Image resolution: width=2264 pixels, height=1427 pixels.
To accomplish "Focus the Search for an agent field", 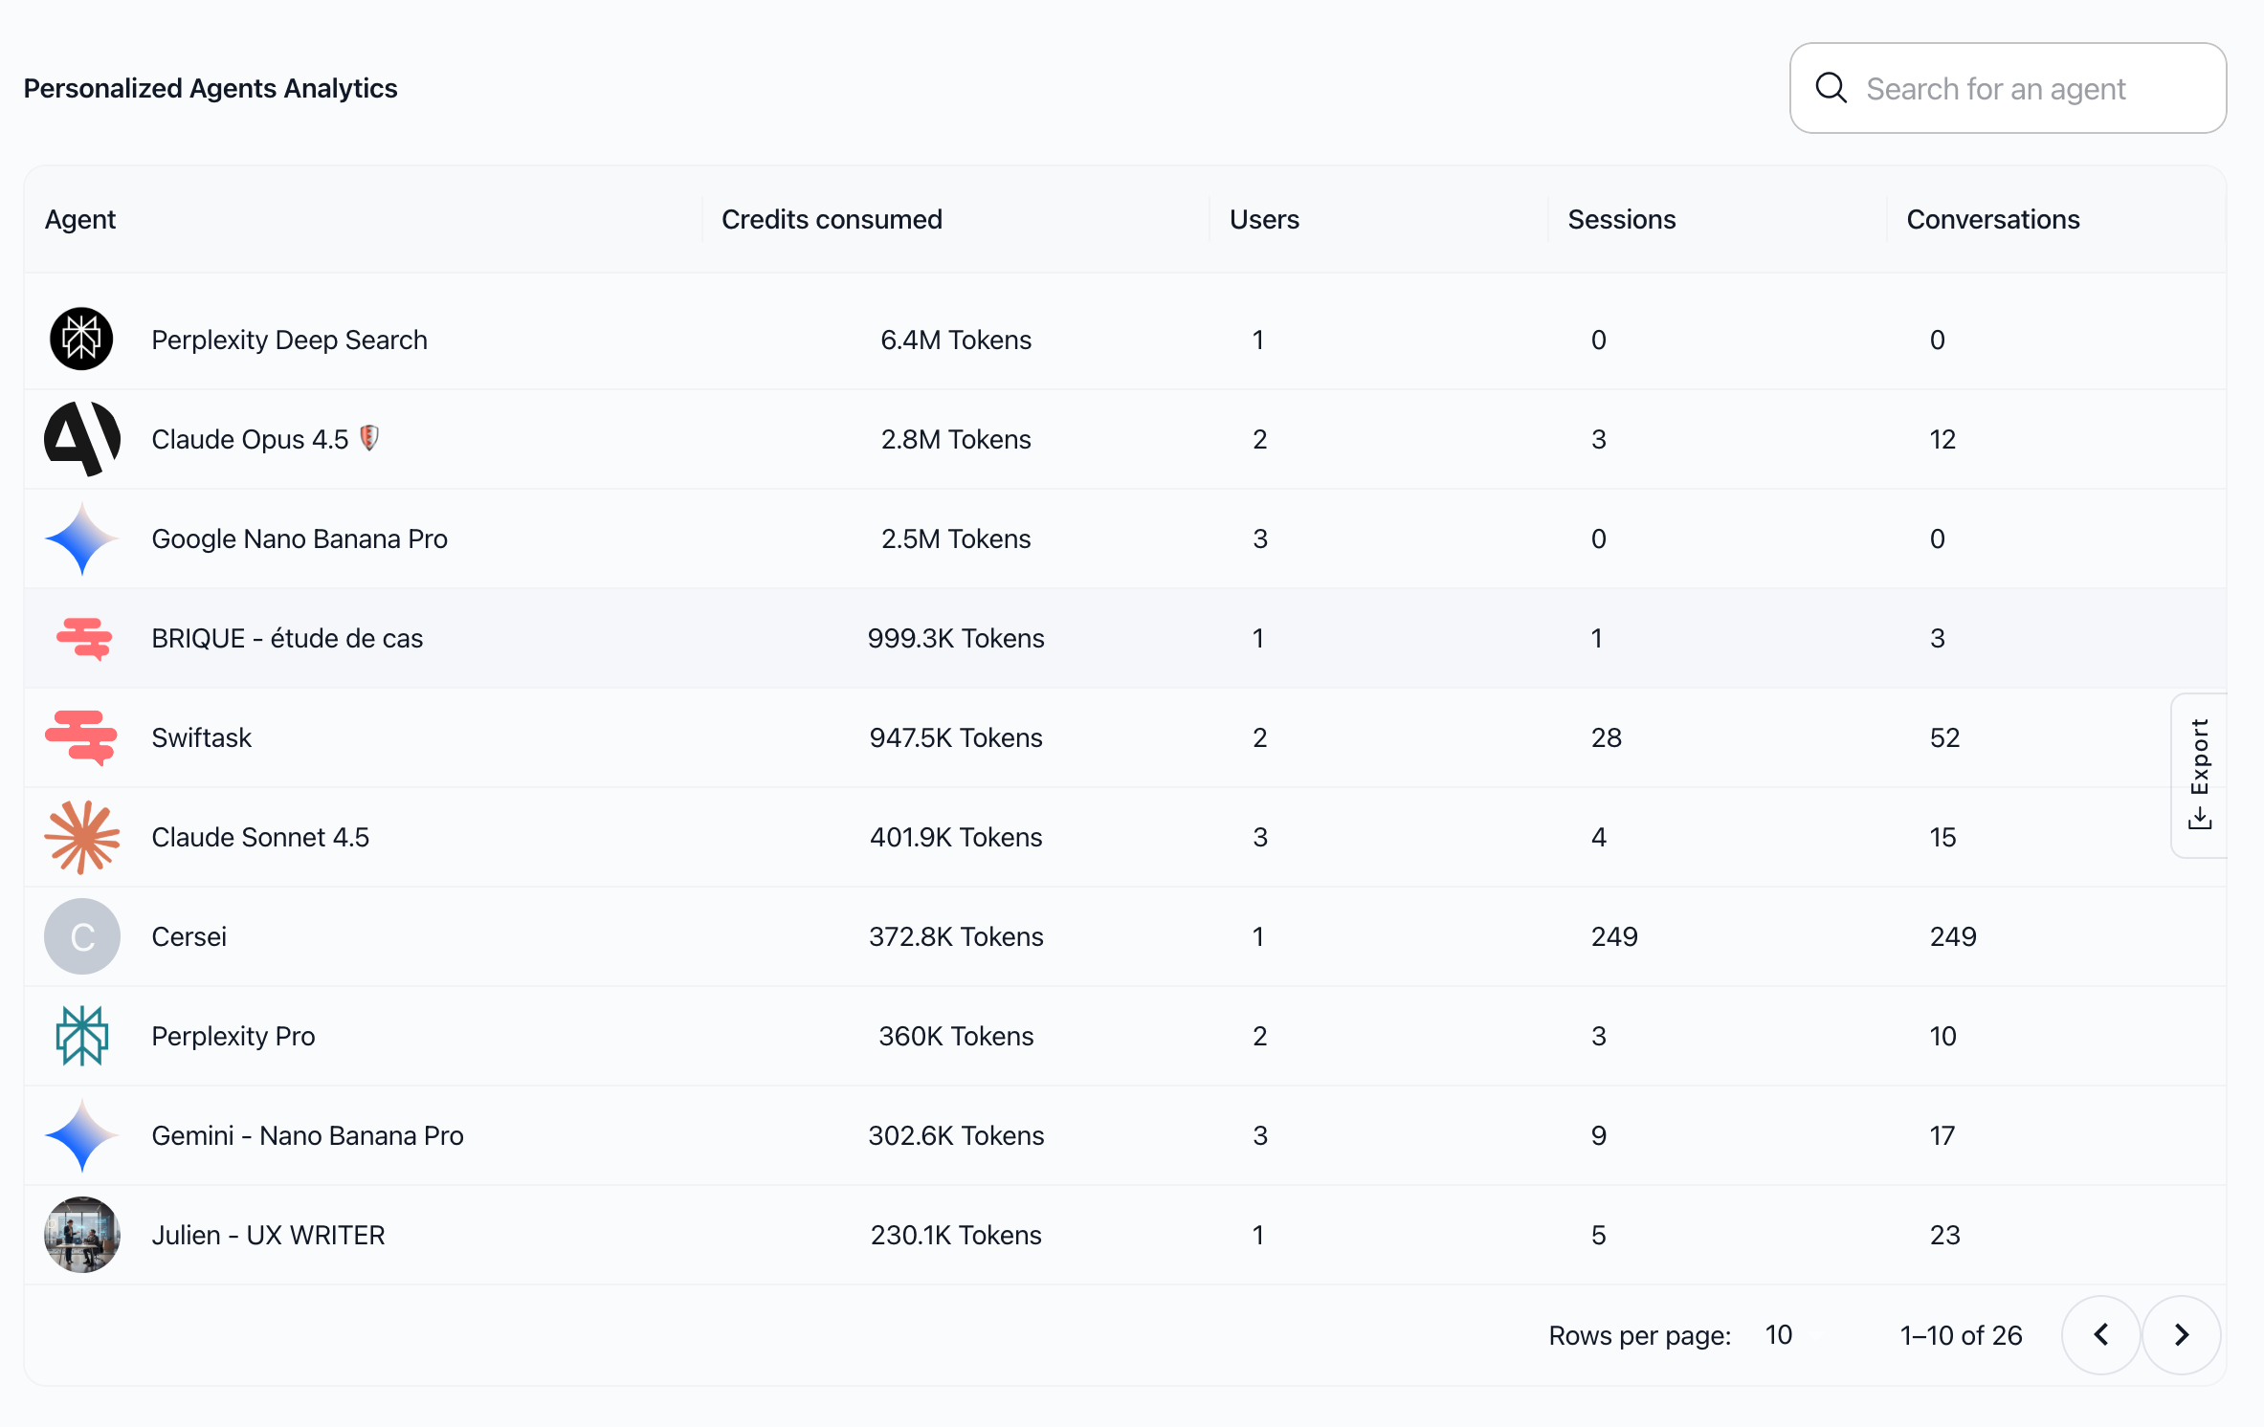I will point(2009,88).
